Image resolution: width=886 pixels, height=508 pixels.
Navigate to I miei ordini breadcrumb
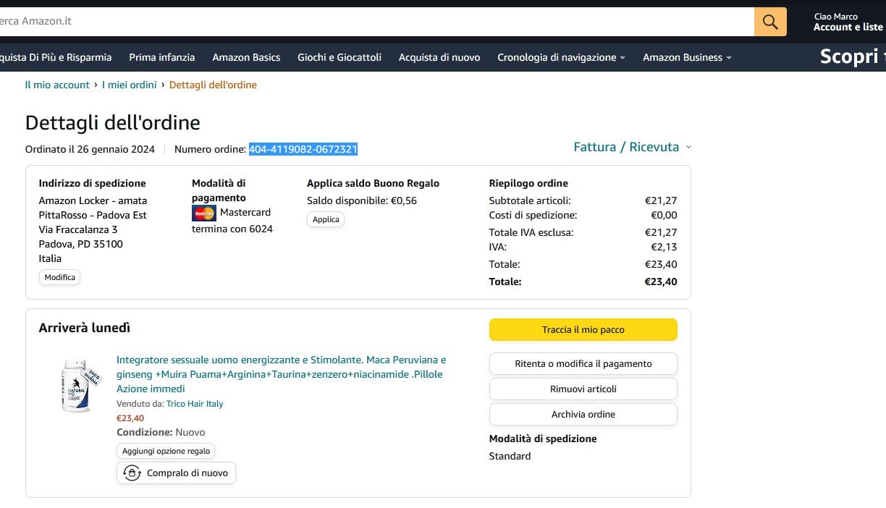pyautogui.click(x=129, y=85)
